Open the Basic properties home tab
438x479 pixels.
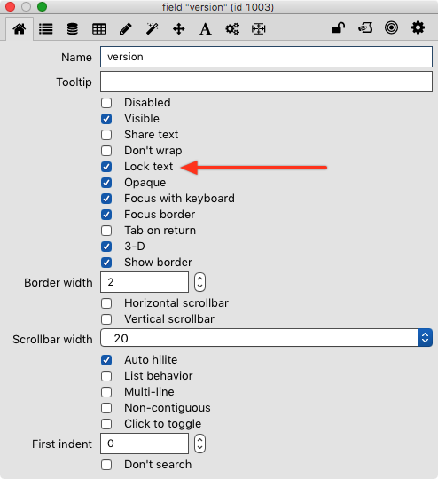click(20, 29)
